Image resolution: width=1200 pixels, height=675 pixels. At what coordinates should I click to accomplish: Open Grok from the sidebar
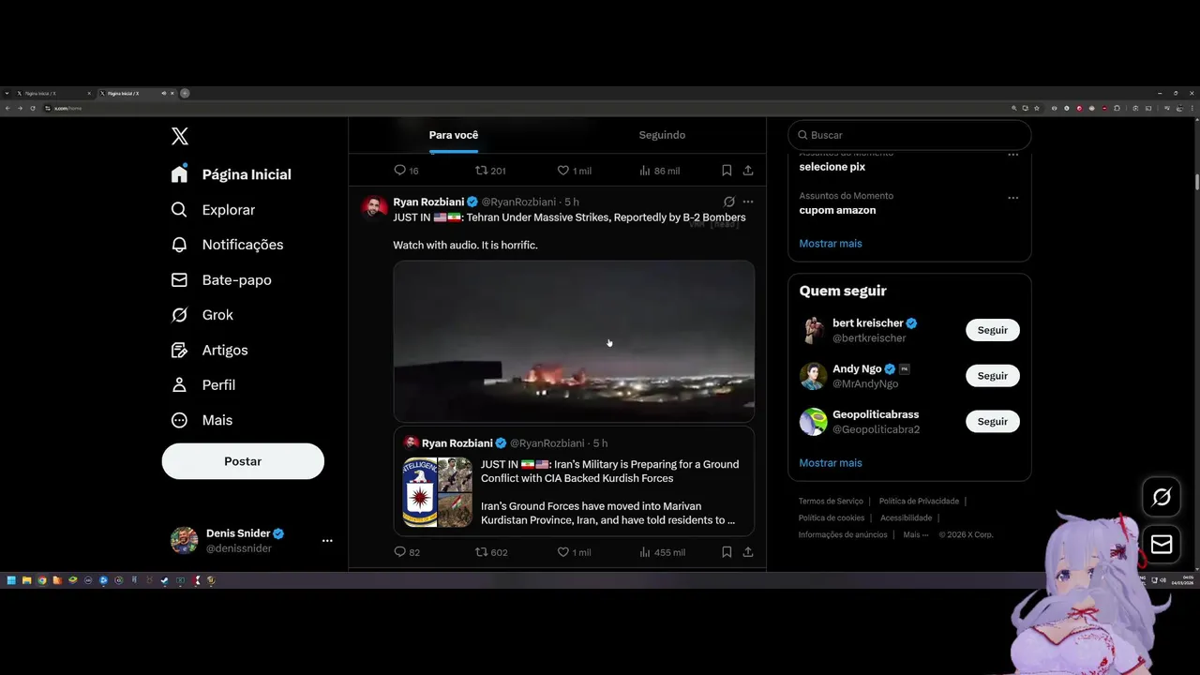(202, 315)
